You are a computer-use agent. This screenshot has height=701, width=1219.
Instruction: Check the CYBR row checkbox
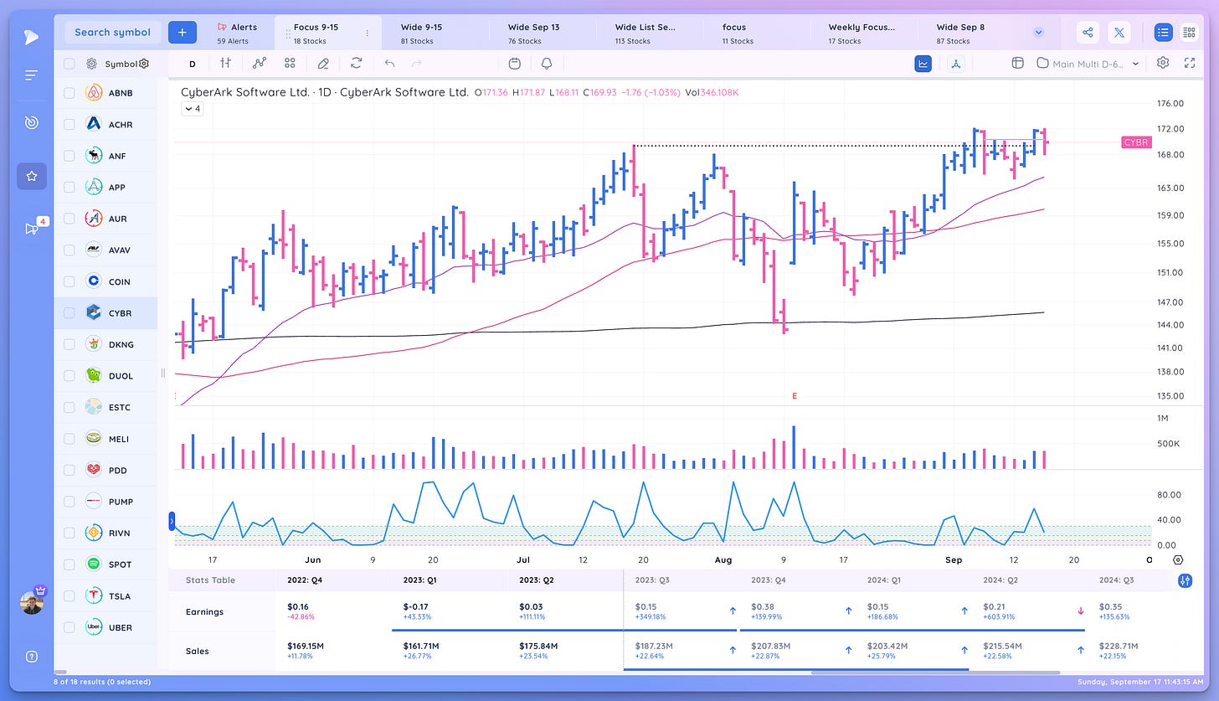69,313
